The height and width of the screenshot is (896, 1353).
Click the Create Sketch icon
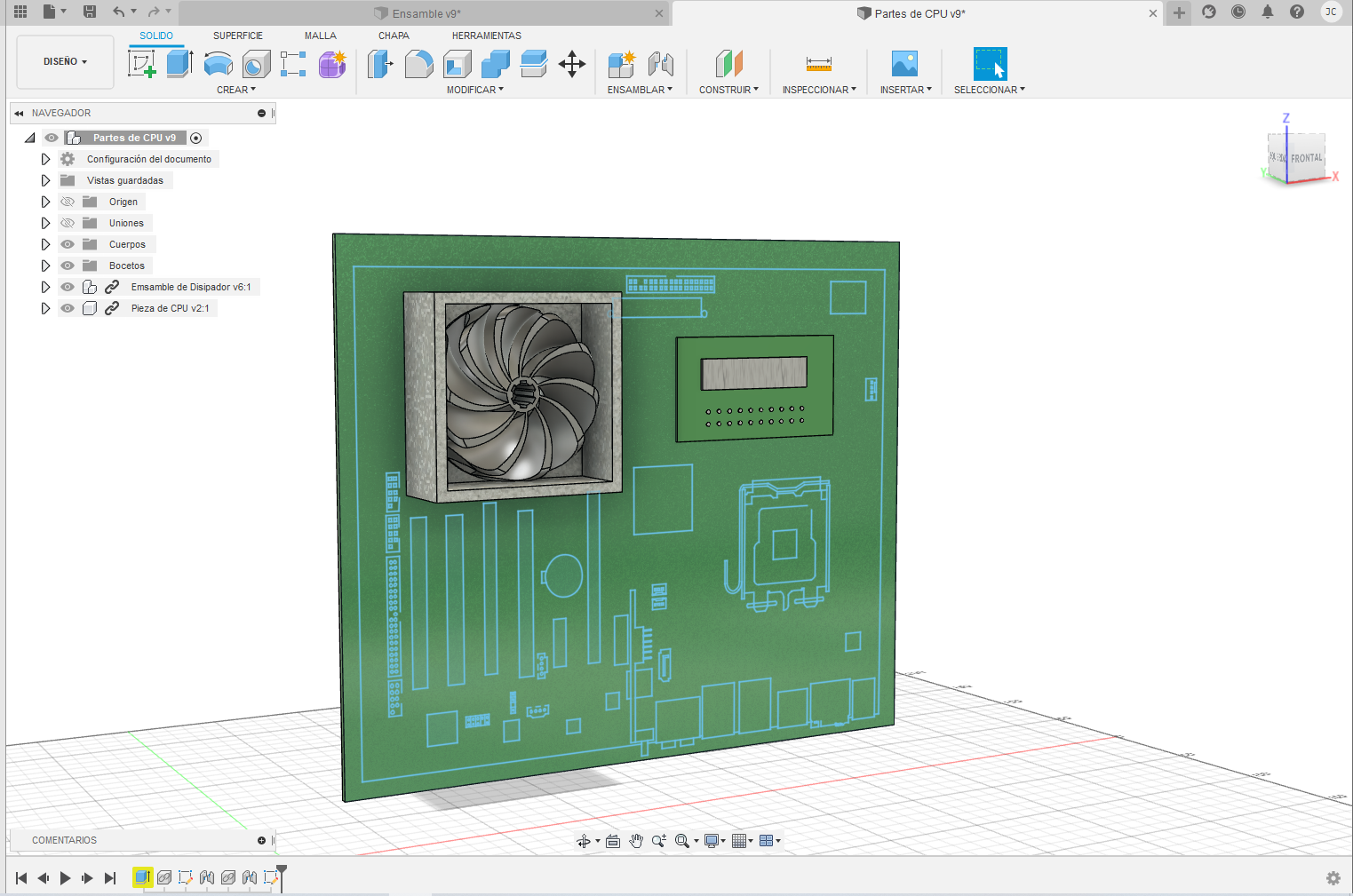tap(142, 64)
